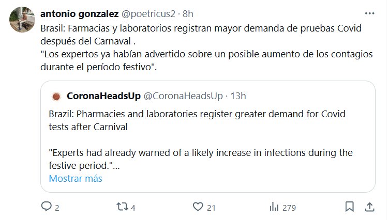Click the 21 likes count
The image size is (388, 220).
[211, 208]
